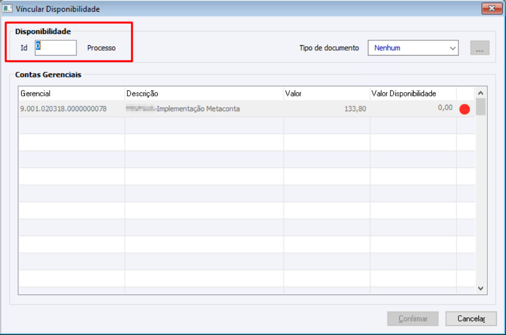
Task: Click the Descrição column header
Action: (x=204, y=93)
